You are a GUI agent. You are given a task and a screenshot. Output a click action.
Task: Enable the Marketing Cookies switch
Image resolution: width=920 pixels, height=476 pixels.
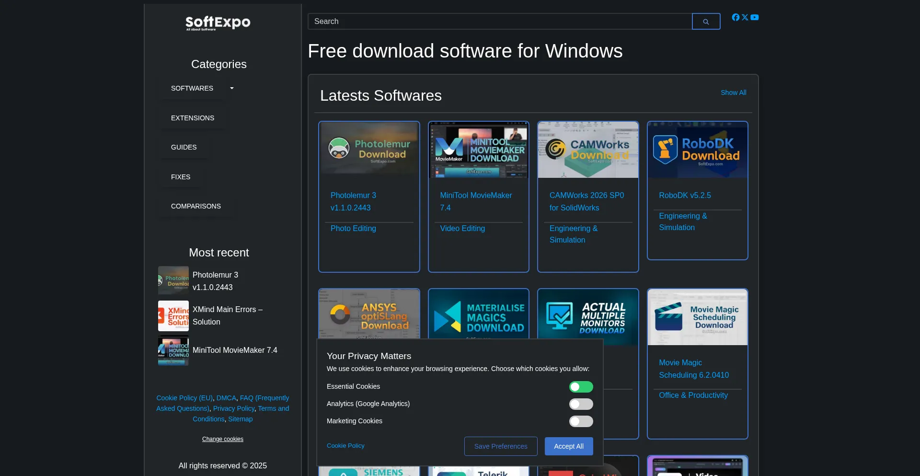581,421
